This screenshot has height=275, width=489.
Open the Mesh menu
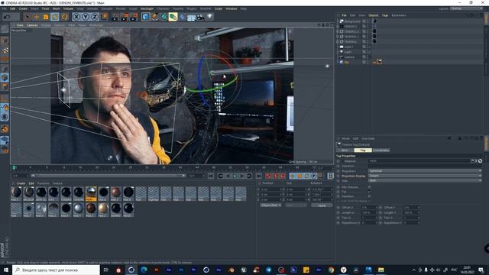(56, 8)
